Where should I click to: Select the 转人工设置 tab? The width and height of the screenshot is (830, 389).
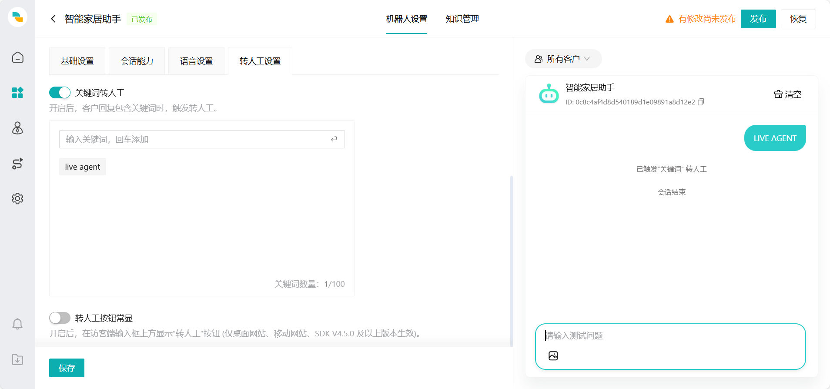pos(260,61)
